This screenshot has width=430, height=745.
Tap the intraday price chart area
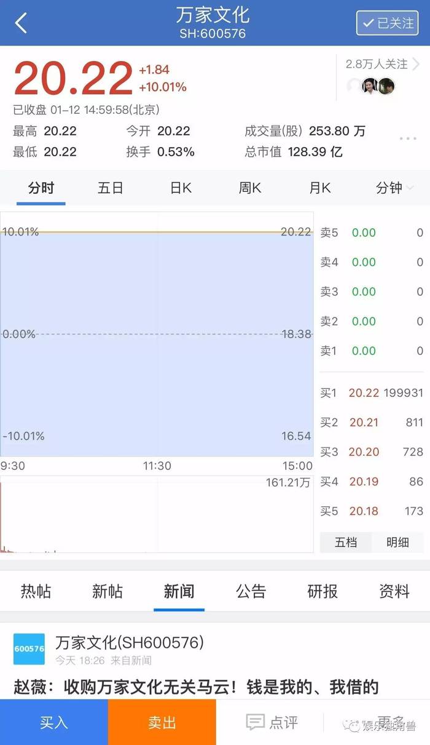pos(157,334)
